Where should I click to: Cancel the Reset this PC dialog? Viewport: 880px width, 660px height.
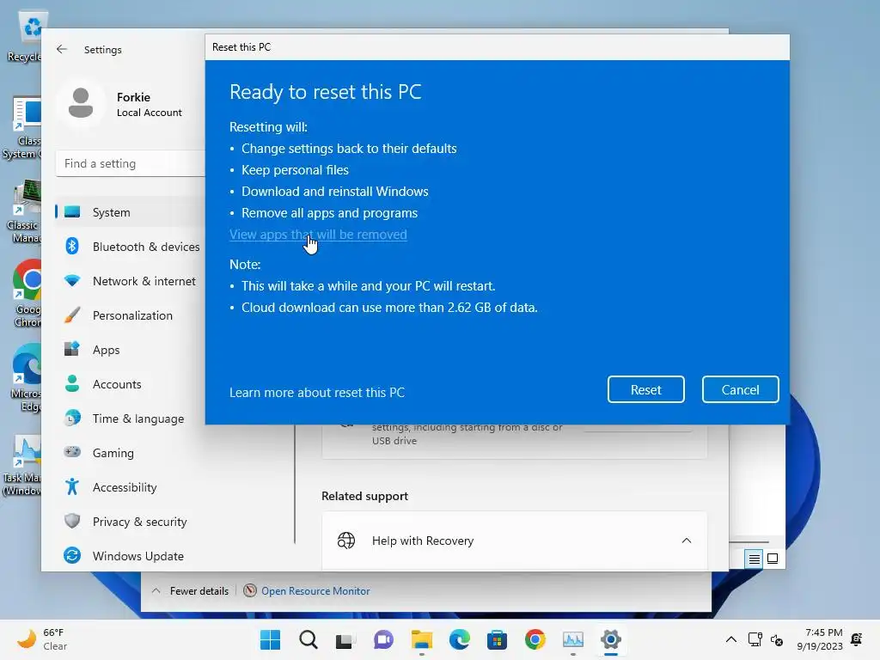click(740, 389)
